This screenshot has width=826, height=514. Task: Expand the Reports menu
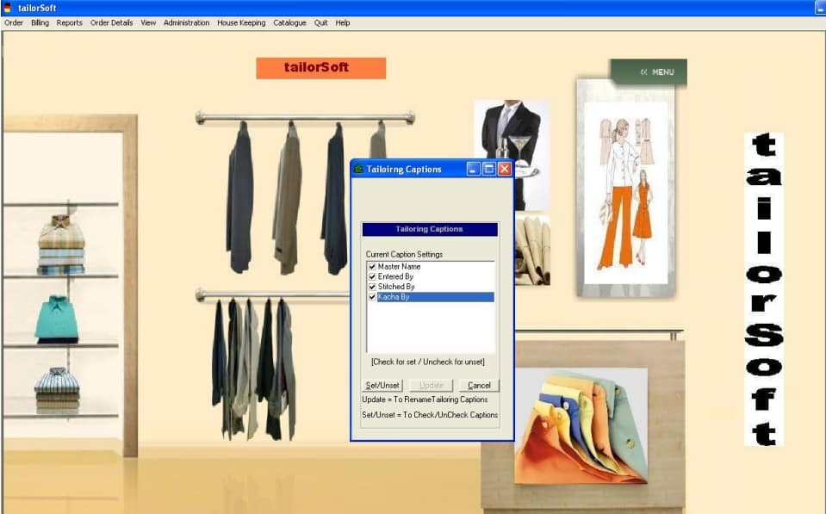click(69, 23)
